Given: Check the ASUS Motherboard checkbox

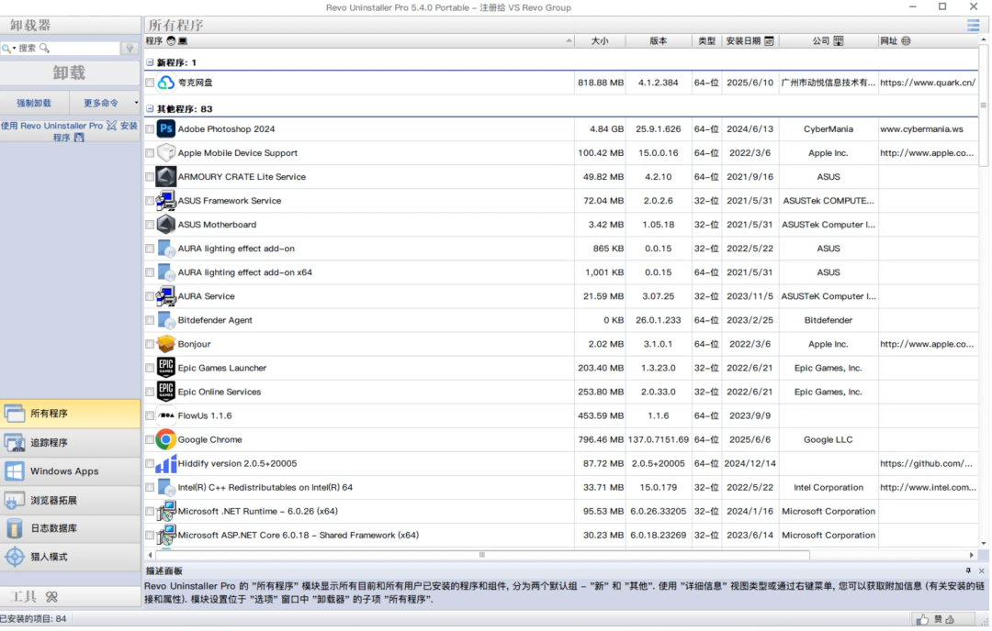Looking at the screenshot, I should (x=150, y=224).
